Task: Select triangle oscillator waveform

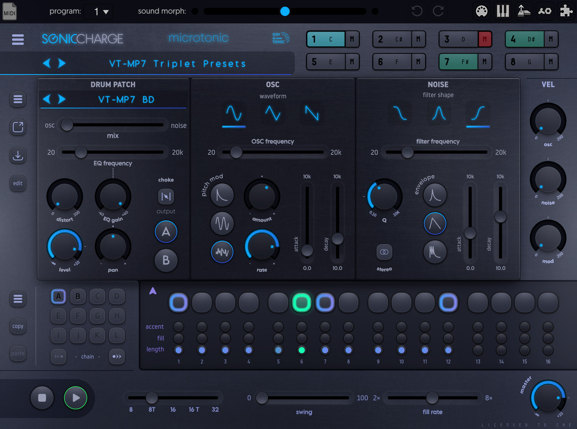Action: click(x=273, y=113)
